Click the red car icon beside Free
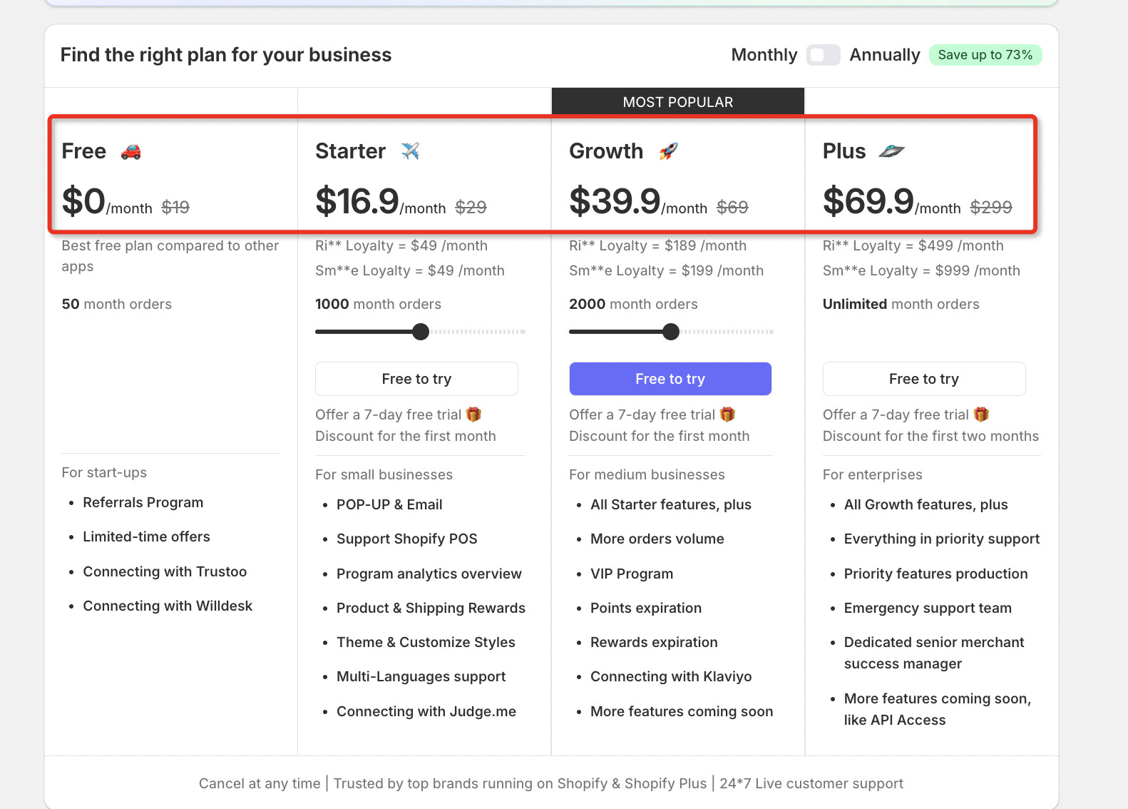1128x809 pixels. point(130,151)
